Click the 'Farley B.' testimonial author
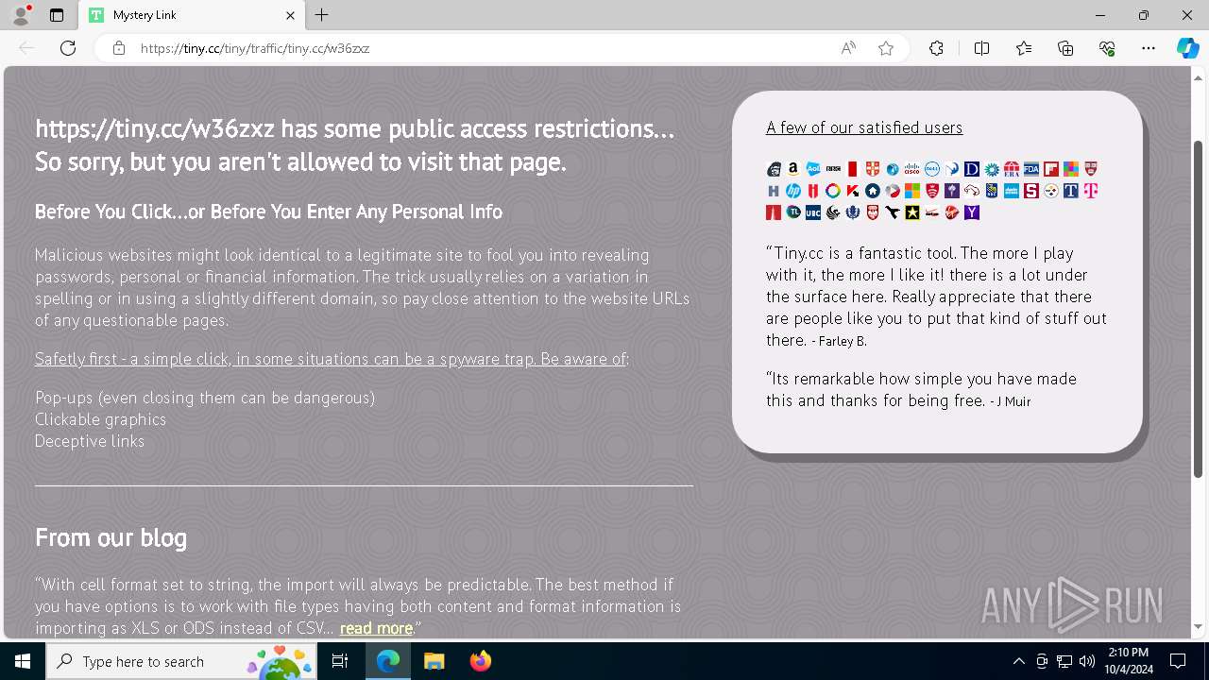This screenshot has width=1209, height=680. (843, 341)
